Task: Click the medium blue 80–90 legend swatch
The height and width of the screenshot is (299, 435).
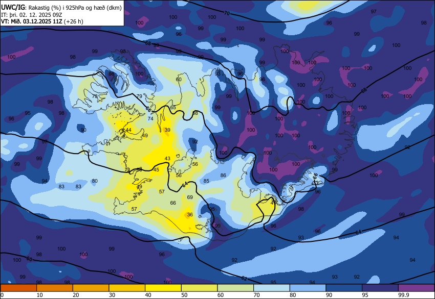Action: [308, 288]
